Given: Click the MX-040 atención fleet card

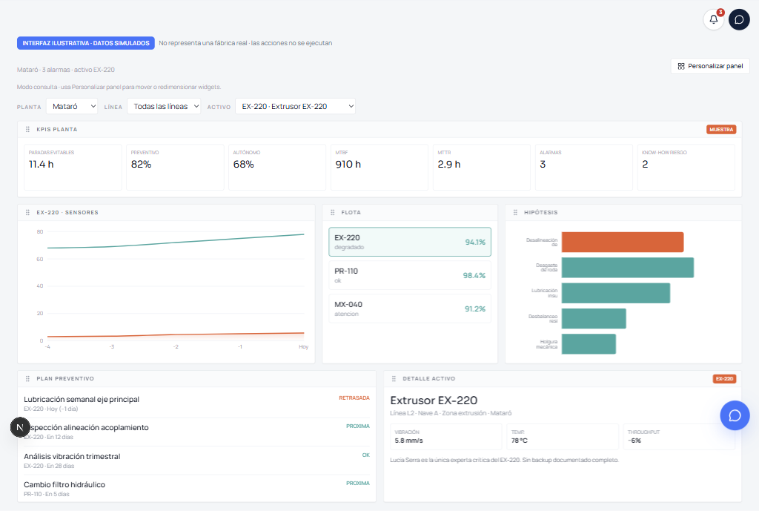Looking at the screenshot, I should 410,309.
